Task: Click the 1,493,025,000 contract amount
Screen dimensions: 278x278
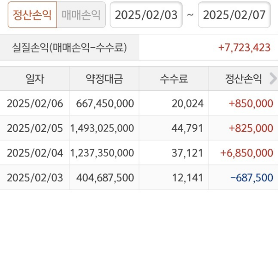Action: coord(102,128)
